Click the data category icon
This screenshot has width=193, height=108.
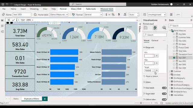(x=145, y=15)
